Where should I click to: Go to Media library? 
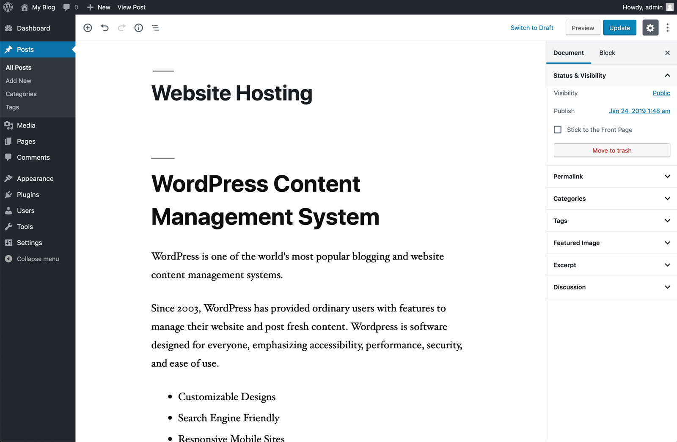[x=38, y=126]
